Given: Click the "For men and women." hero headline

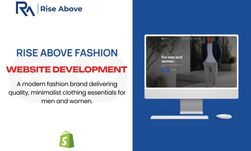Looking at the screenshot, I should point(172,59).
